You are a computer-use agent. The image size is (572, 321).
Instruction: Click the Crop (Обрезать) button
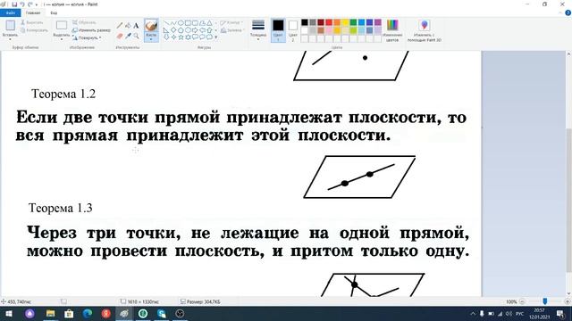coord(84,22)
